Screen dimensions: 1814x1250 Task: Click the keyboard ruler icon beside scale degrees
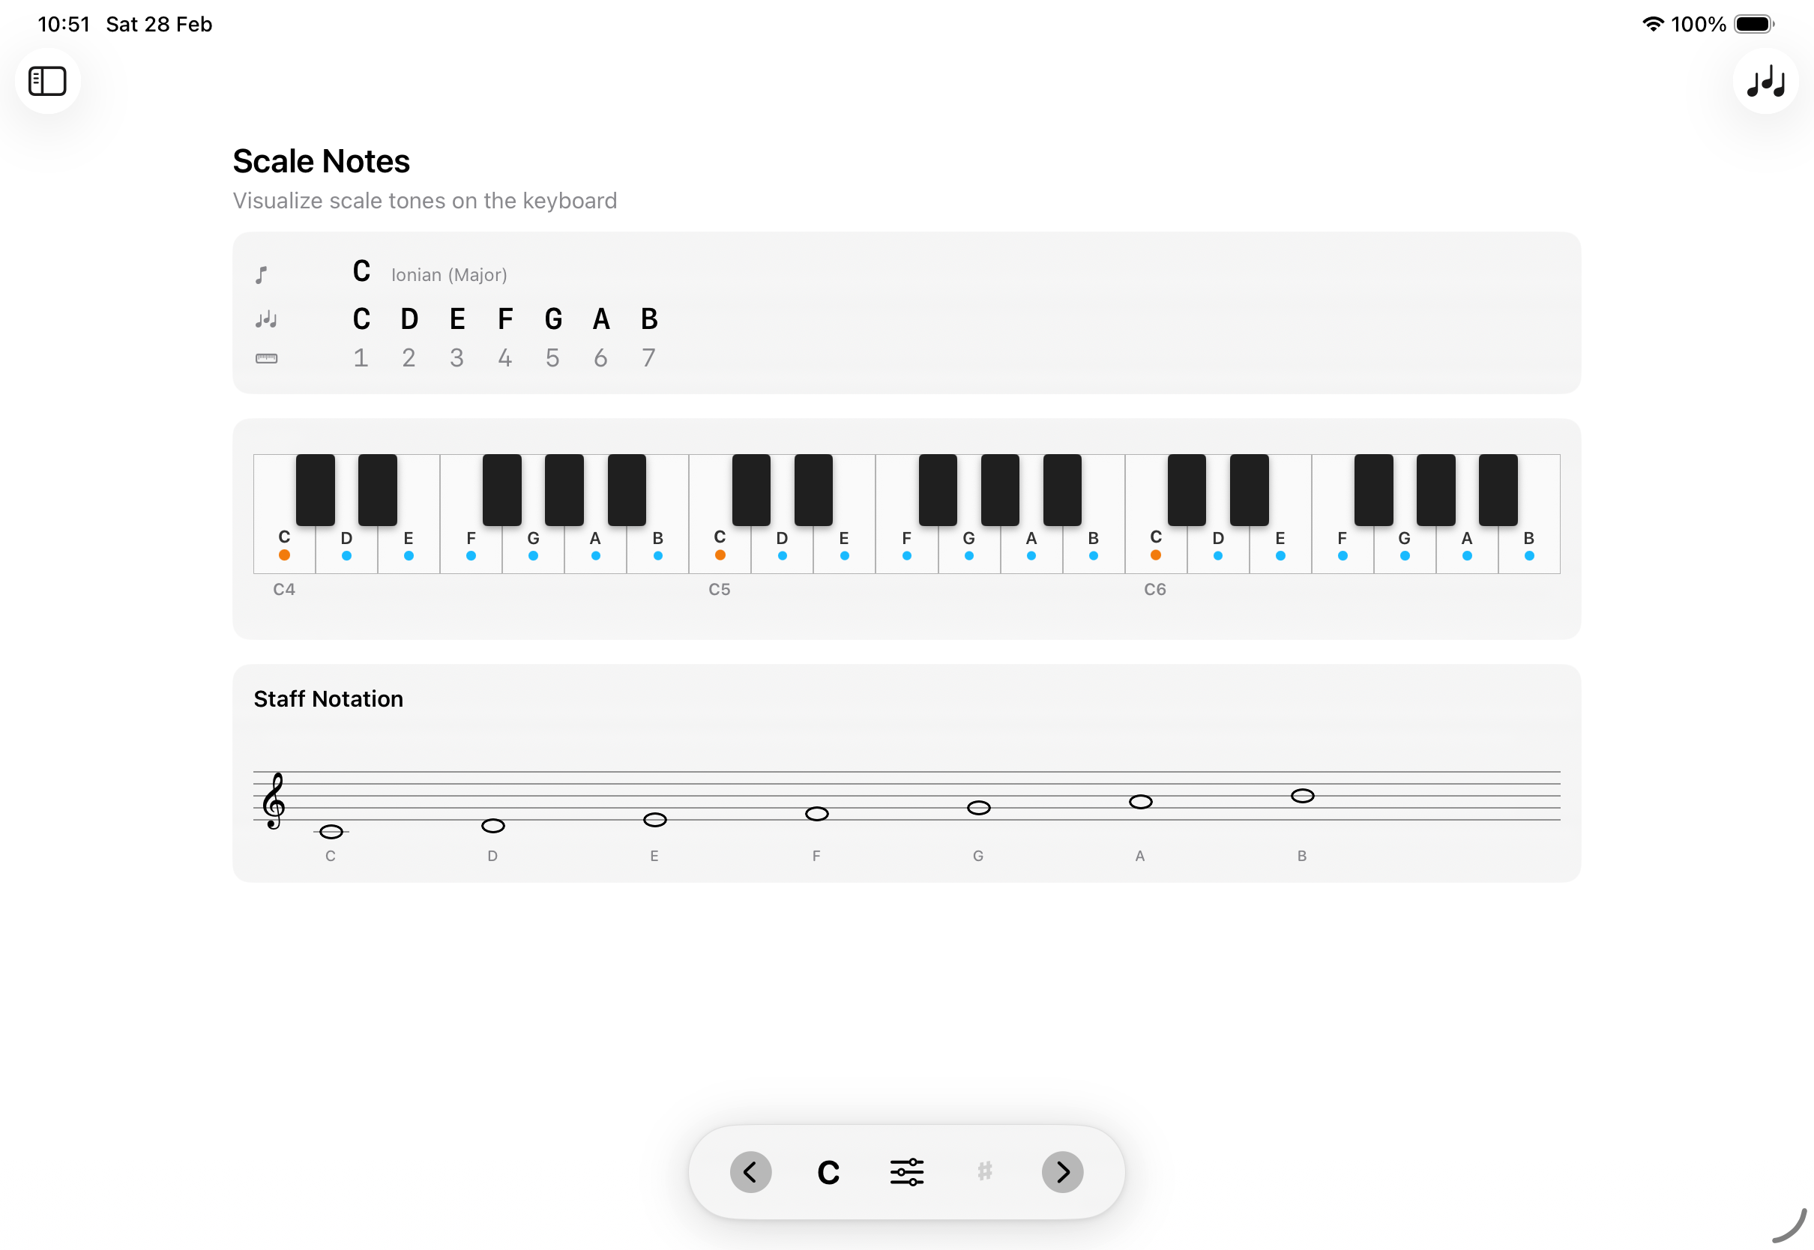[266, 359]
